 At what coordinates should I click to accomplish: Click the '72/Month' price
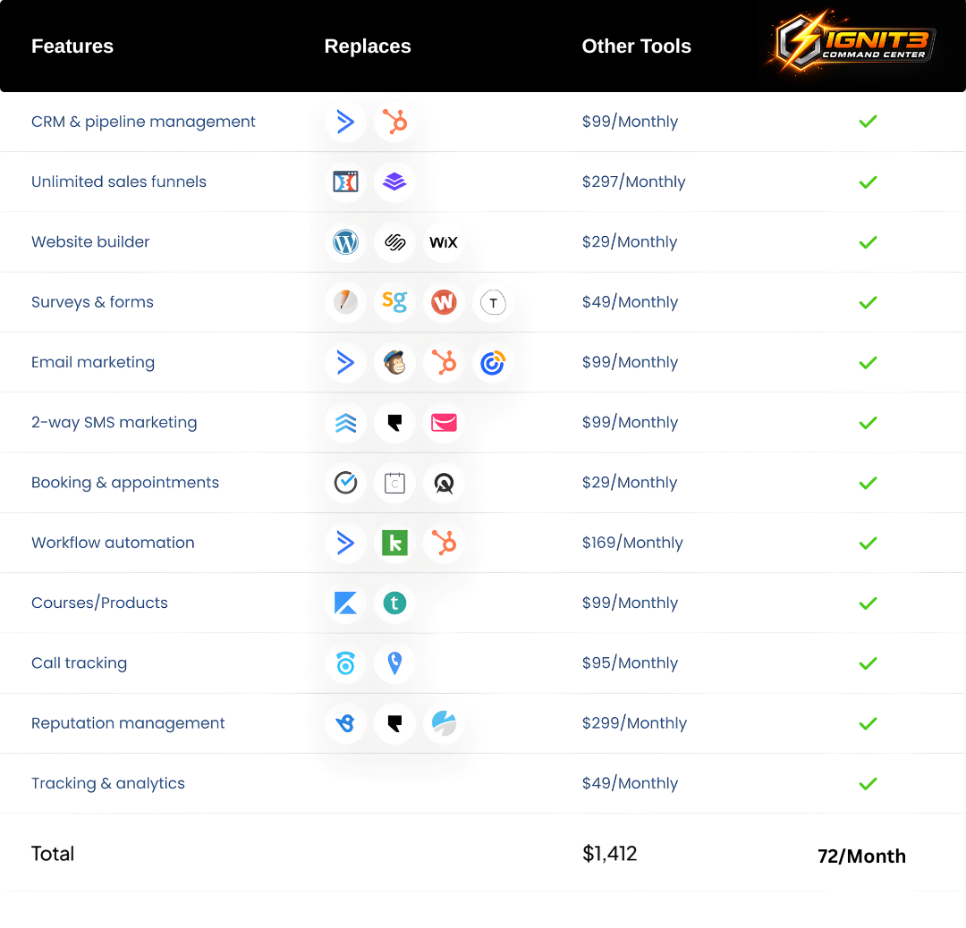point(862,856)
